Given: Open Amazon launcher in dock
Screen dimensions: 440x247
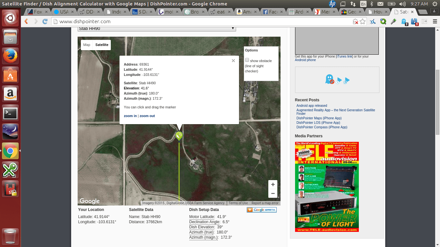Looking at the screenshot, I should 10,94.
